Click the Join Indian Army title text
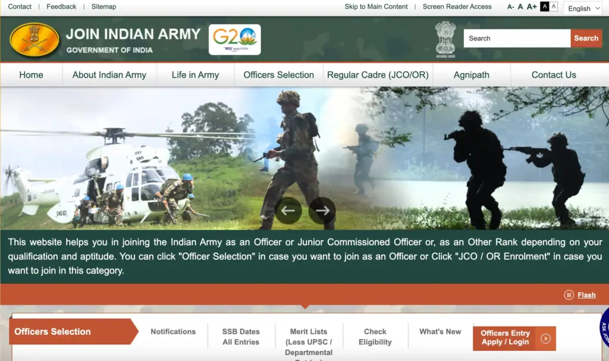Image resolution: width=609 pixels, height=361 pixels. (x=133, y=34)
